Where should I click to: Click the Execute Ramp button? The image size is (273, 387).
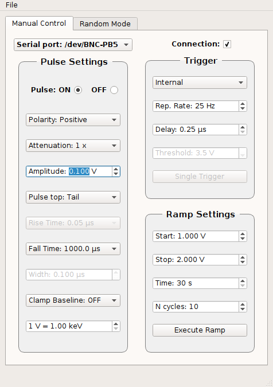[x=200, y=330]
